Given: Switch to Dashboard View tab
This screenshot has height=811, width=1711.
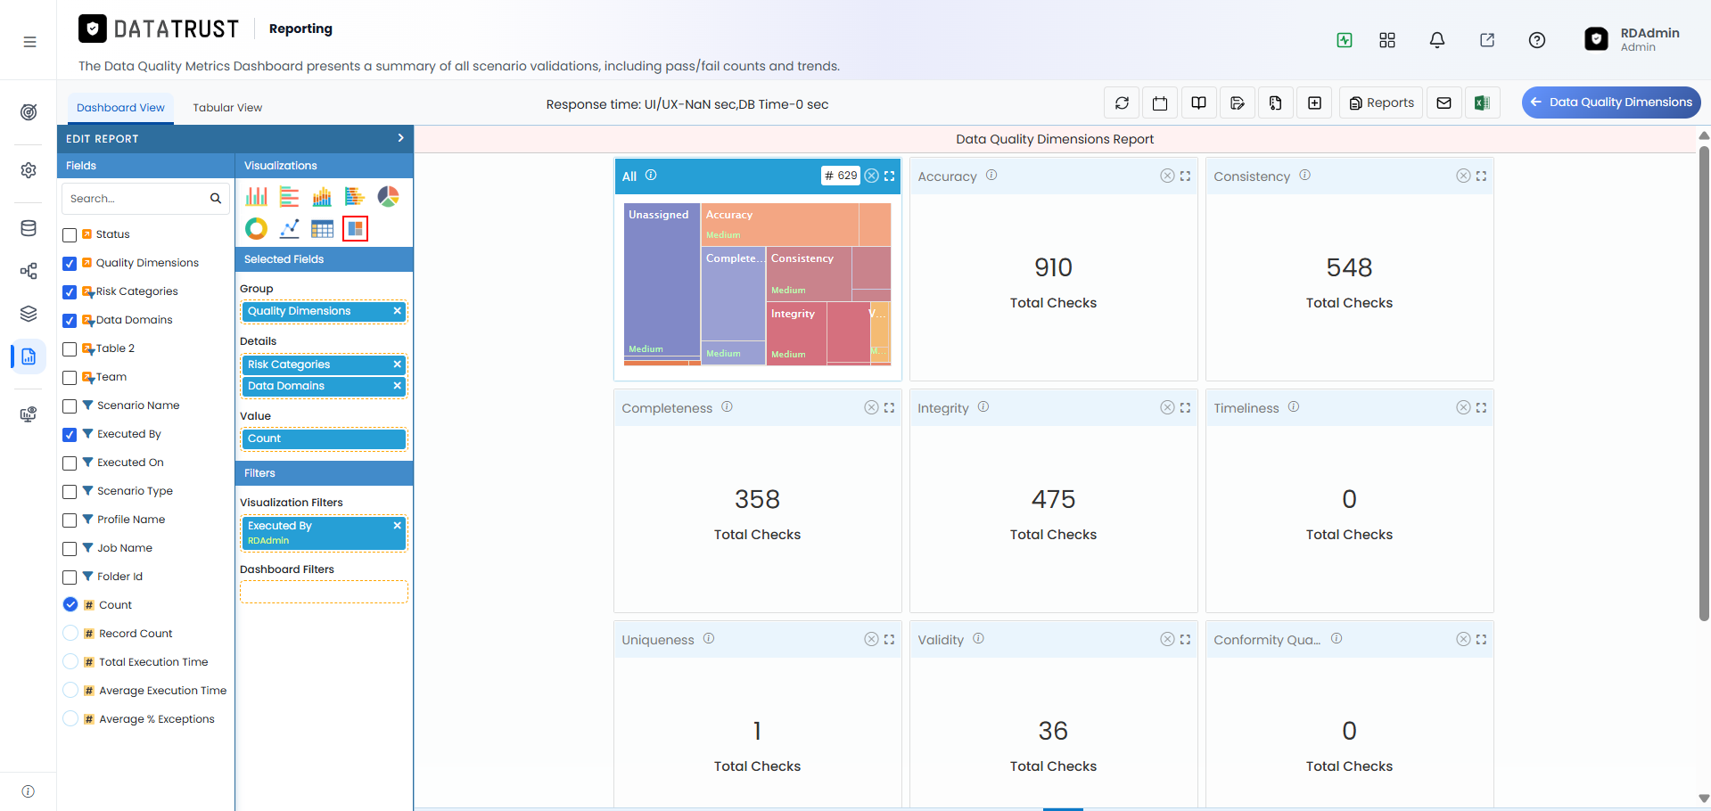Looking at the screenshot, I should click(120, 108).
